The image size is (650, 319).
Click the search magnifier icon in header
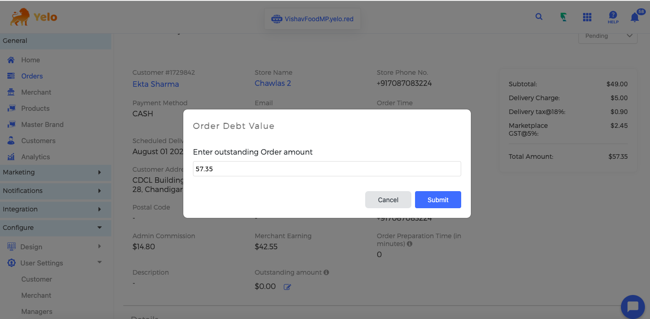click(x=539, y=17)
